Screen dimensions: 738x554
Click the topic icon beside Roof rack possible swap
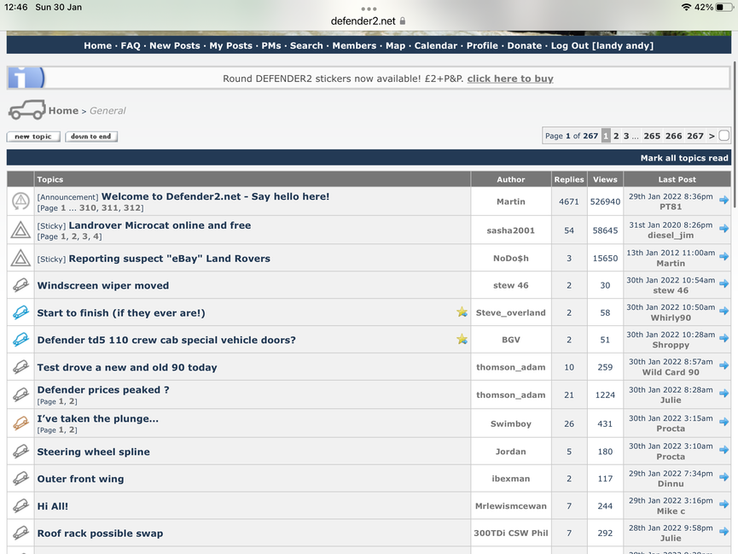click(x=20, y=534)
